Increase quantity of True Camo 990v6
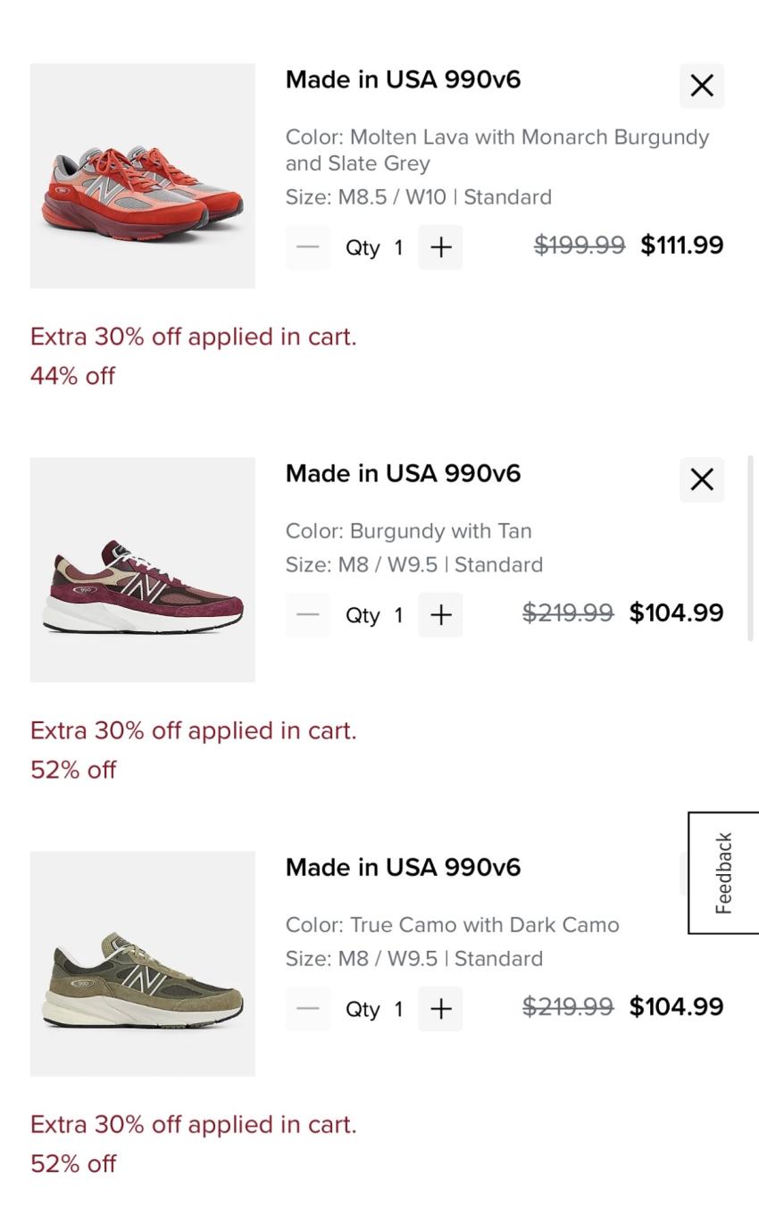This screenshot has width=759, height=1208. [440, 1009]
